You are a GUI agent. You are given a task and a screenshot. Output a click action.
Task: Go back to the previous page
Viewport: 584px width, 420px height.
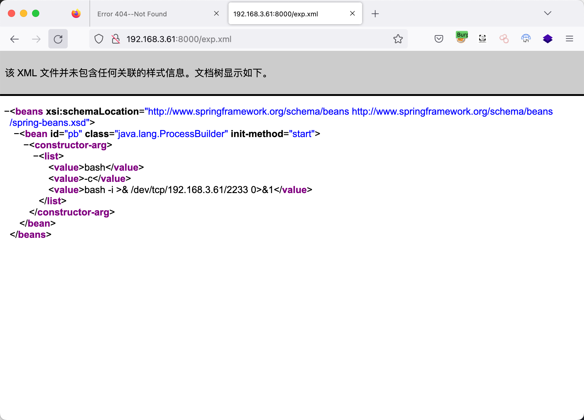pyautogui.click(x=15, y=39)
